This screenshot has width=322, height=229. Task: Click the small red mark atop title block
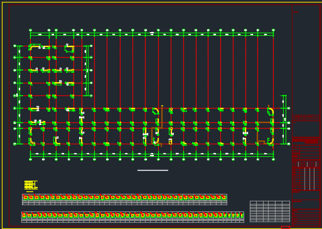coord(296,12)
